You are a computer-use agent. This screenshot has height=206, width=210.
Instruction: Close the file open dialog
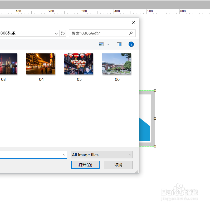(x=133, y=23)
